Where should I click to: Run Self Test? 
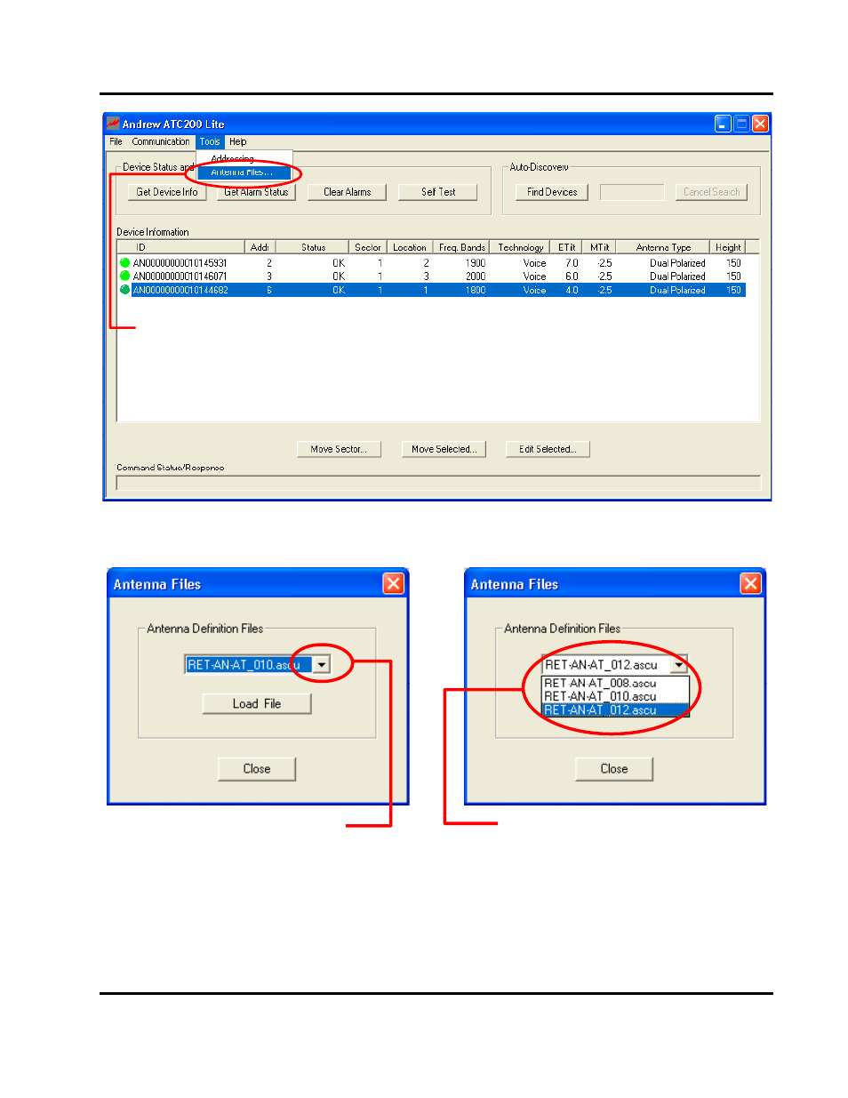(x=437, y=192)
